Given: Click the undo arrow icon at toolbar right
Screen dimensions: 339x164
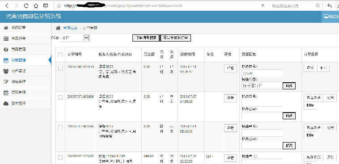Looking at the screenshot, I should pyautogui.click(x=330, y=6).
